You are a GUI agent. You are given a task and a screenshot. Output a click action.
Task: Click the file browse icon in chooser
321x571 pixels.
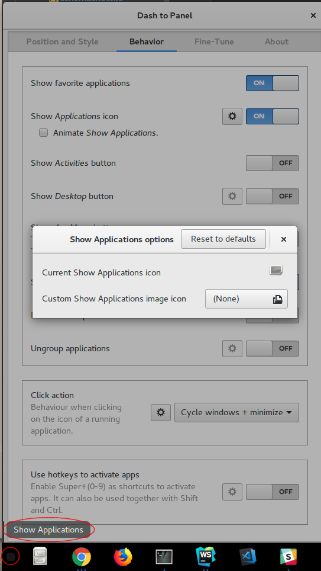278,299
